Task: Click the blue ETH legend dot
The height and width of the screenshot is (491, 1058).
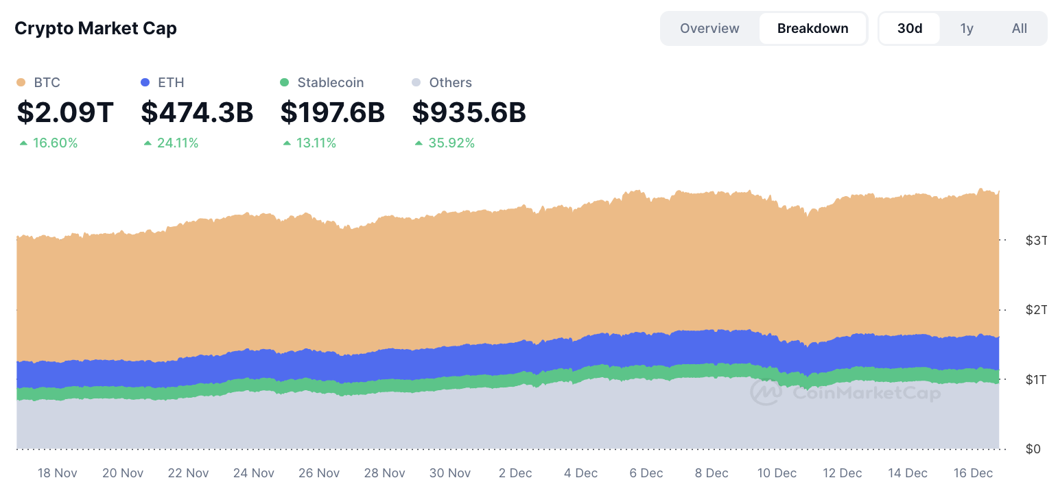Action: pyautogui.click(x=145, y=82)
